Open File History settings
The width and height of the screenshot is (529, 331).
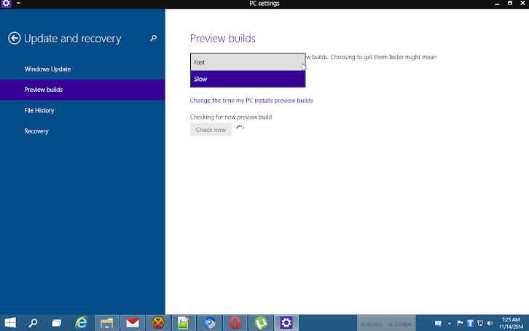39,111
